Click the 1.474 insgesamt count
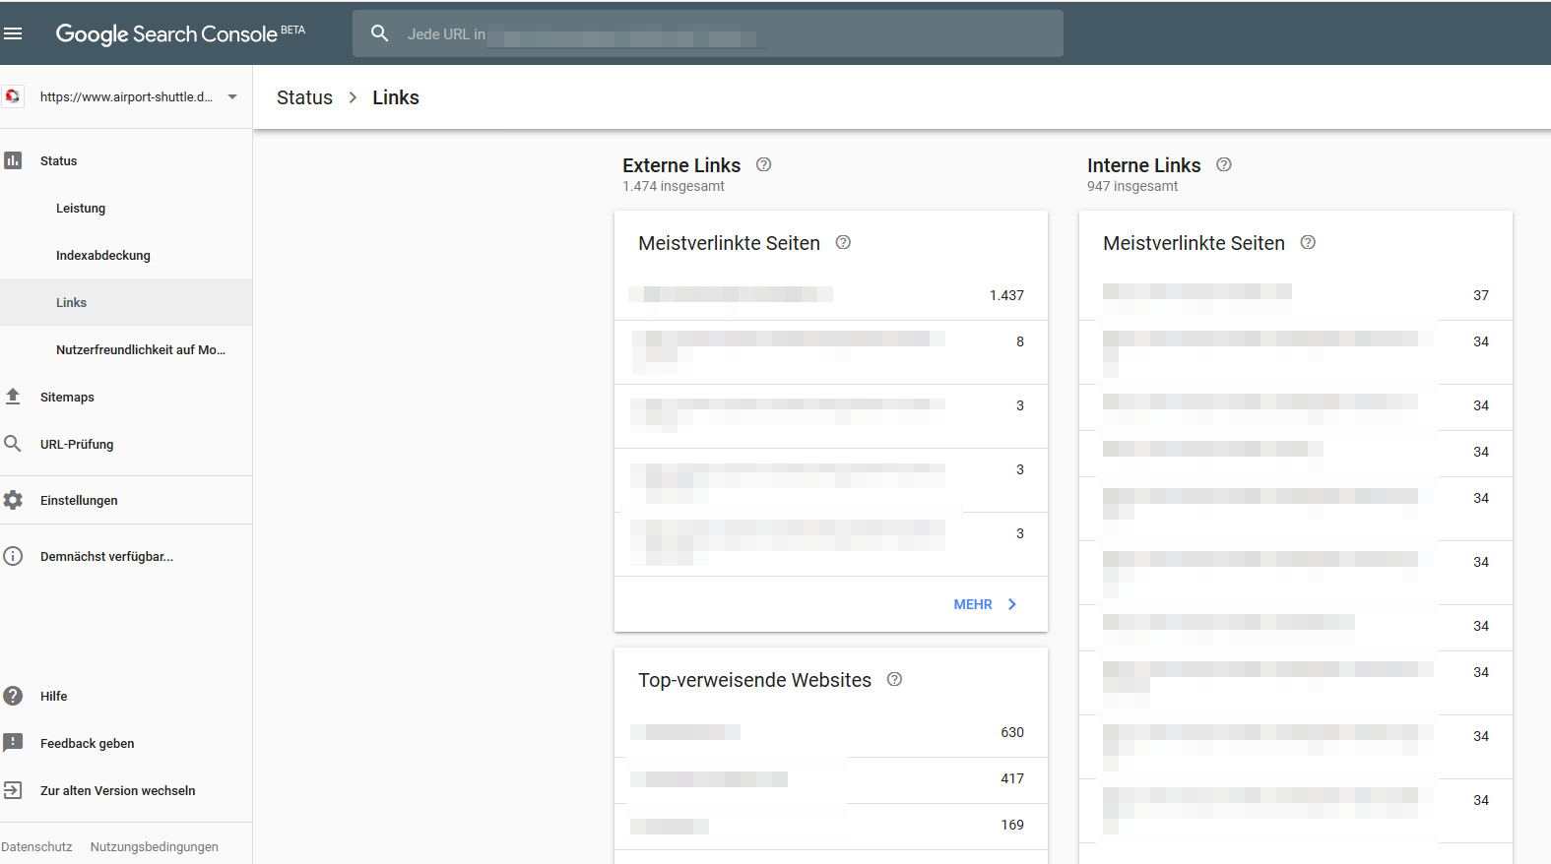This screenshot has height=864, width=1551. click(x=674, y=186)
